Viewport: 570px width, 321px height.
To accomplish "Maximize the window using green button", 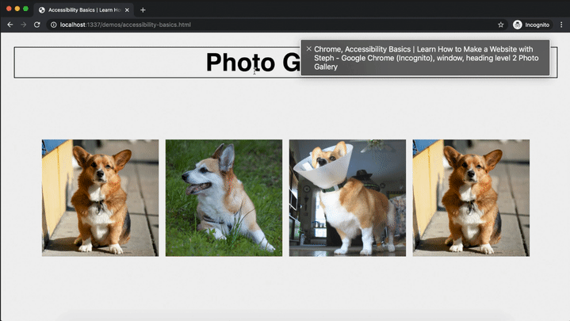I will 26,9.
